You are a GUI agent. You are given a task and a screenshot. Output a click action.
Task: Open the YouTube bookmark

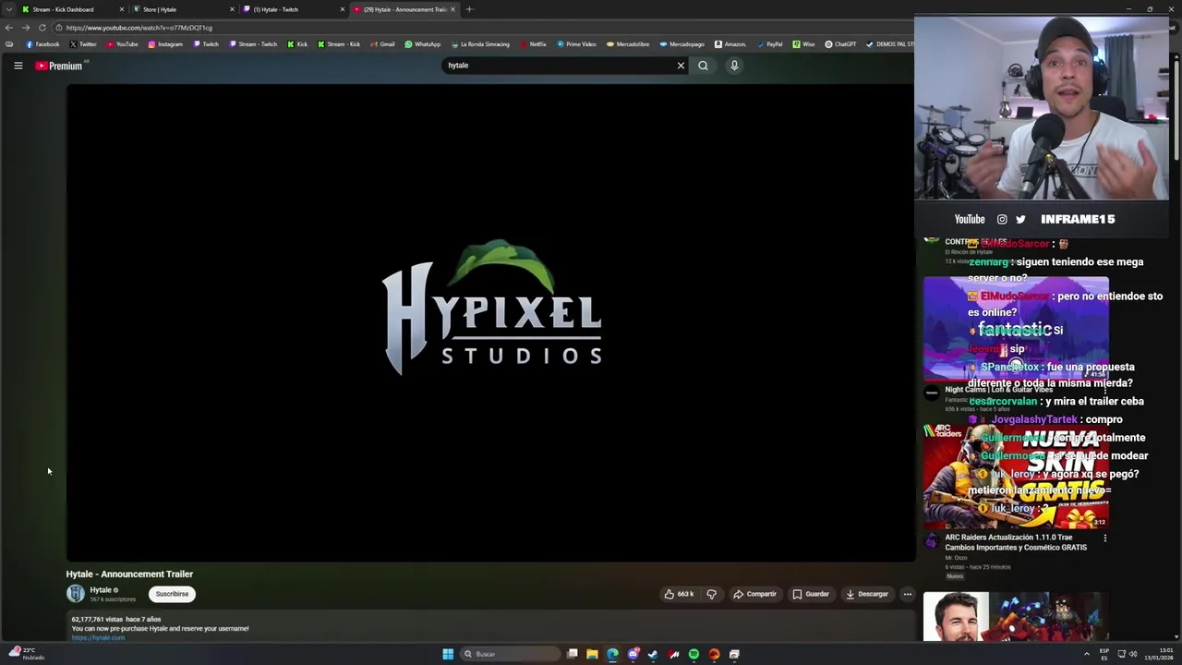point(122,44)
